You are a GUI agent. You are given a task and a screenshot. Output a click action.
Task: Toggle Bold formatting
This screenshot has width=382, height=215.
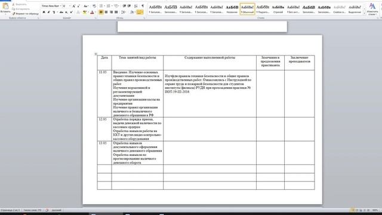(44, 12)
